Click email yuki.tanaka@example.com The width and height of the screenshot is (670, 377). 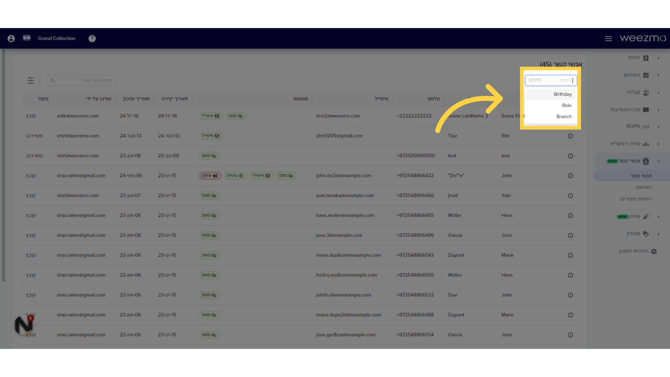(x=345, y=195)
